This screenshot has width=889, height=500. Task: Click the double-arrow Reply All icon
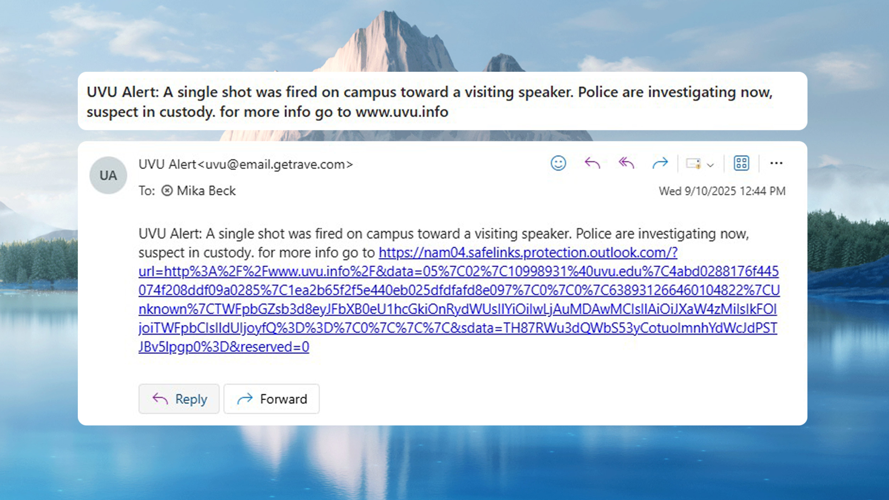(x=626, y=163)
